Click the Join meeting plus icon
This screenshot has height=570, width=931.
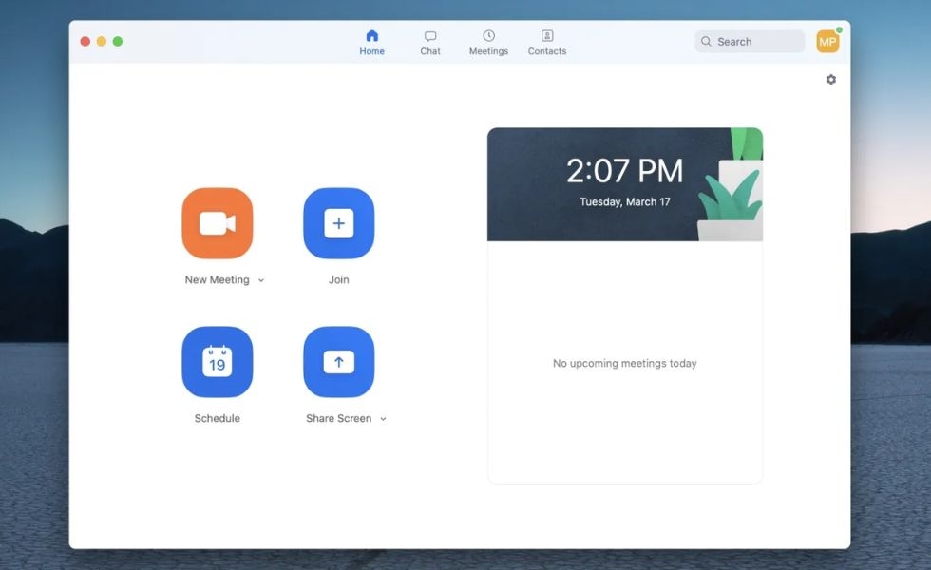339,222
